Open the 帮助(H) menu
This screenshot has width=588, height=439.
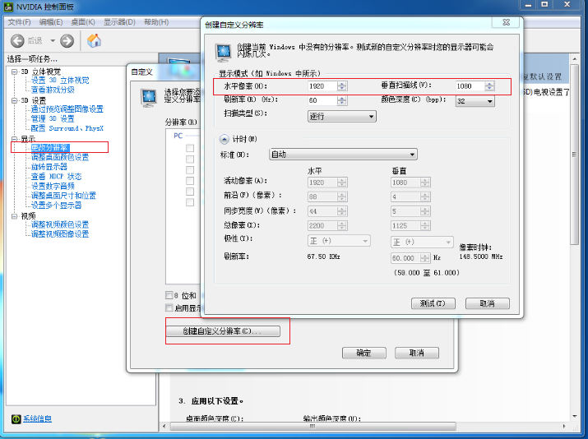(156, 22)
